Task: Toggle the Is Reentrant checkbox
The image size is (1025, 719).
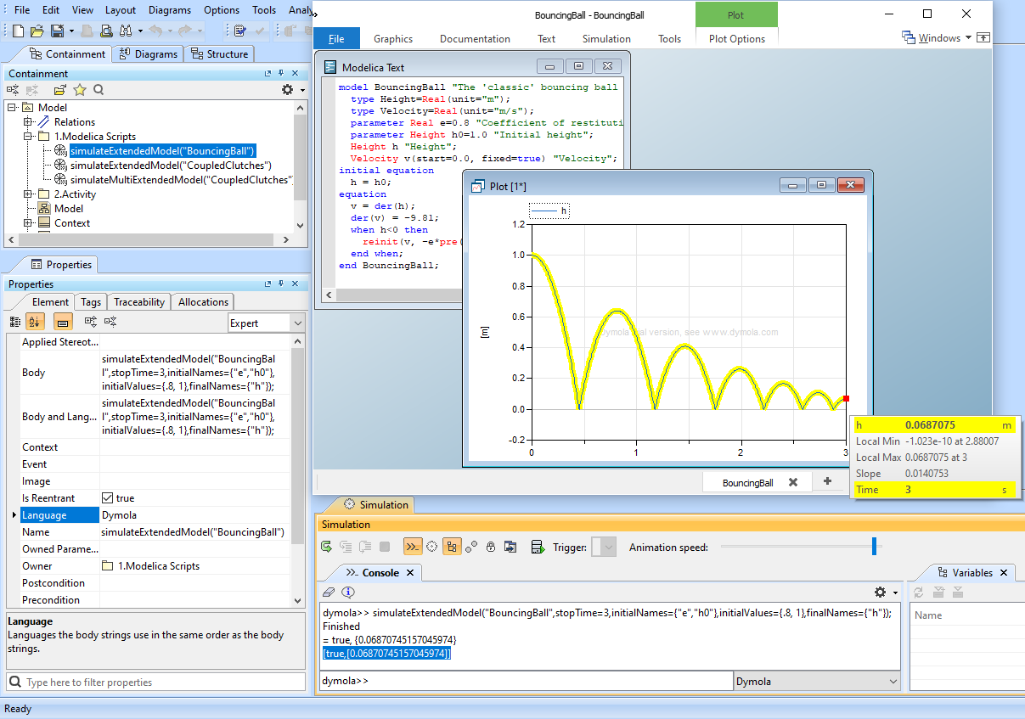Action: pos(106,497)
